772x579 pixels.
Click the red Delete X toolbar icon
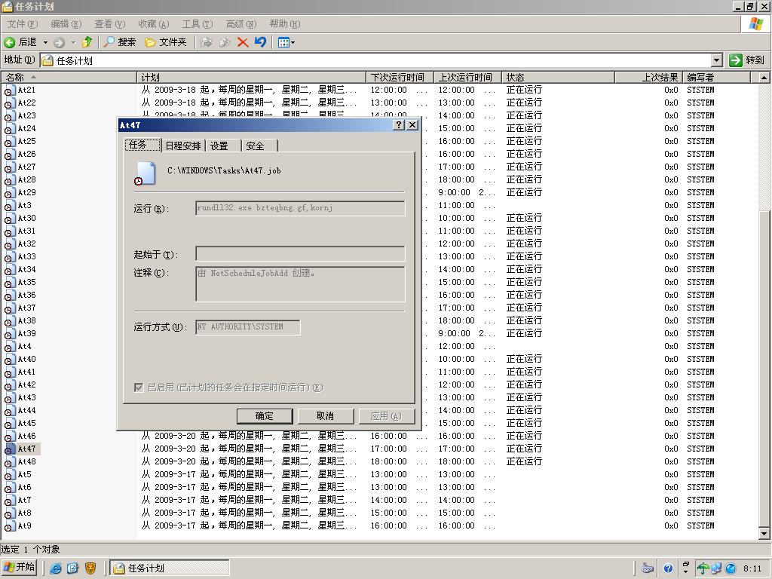[243, 42]
